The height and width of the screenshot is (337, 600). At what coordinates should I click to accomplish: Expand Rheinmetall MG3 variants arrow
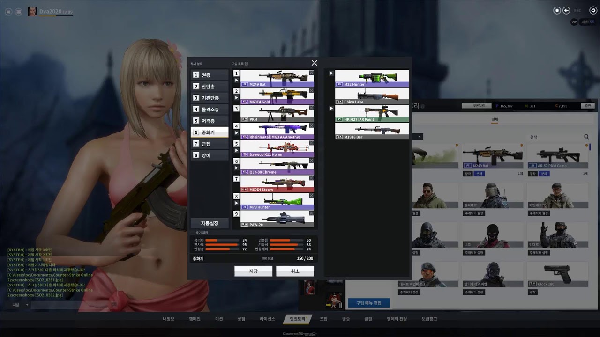(x=237, y=133)
